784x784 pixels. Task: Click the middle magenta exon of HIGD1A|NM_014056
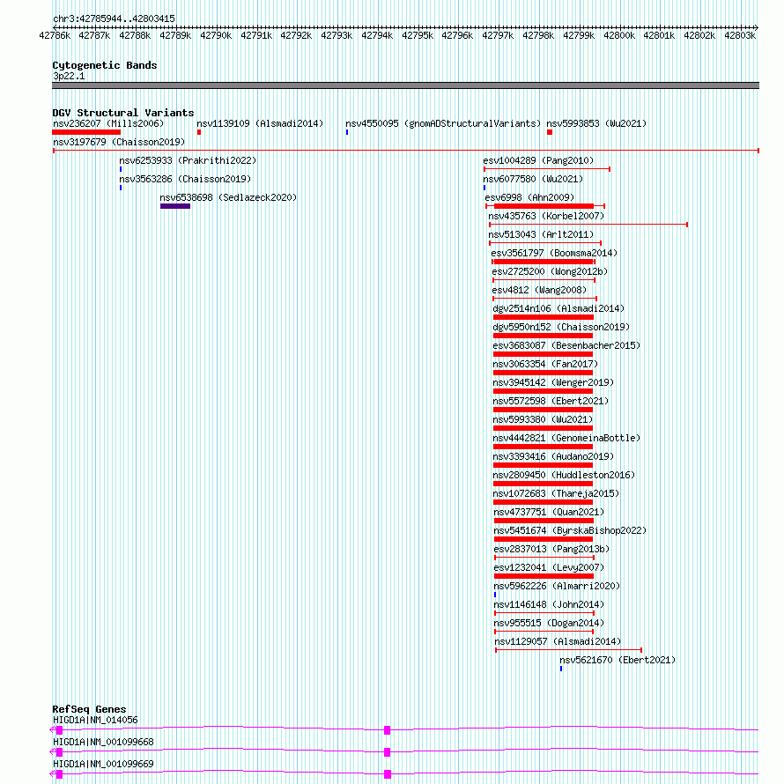[387, 730]
